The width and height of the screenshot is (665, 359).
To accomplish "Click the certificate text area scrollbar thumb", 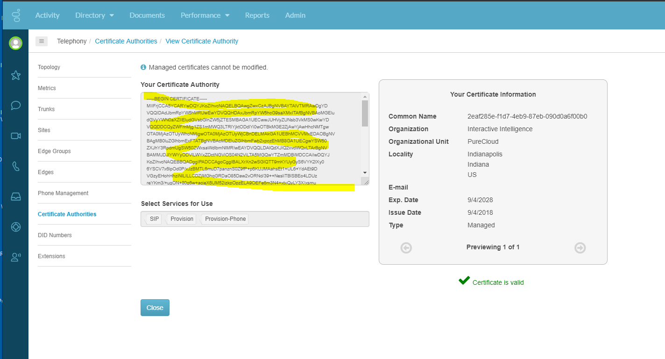I will click(x=365, y=113).
